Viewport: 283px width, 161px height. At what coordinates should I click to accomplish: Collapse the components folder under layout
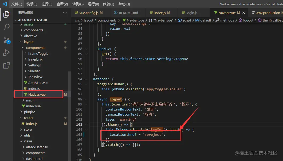36,48
